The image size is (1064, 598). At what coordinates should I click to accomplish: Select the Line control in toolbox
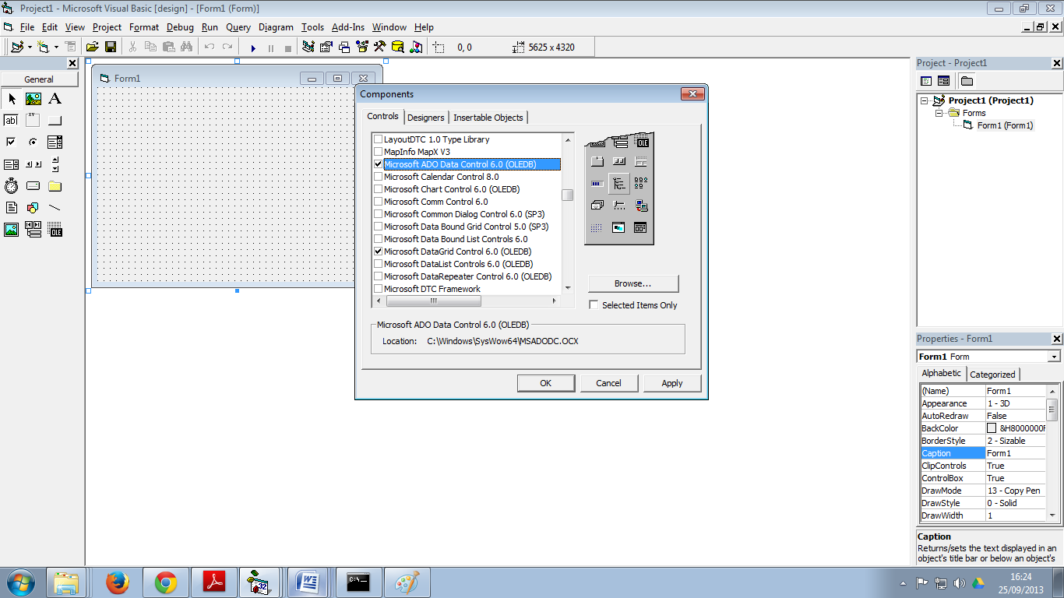point(55,208)
